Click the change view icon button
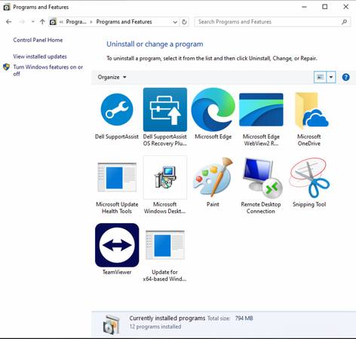Viewport: 356px width, 339px height. [x=320, y=77]
